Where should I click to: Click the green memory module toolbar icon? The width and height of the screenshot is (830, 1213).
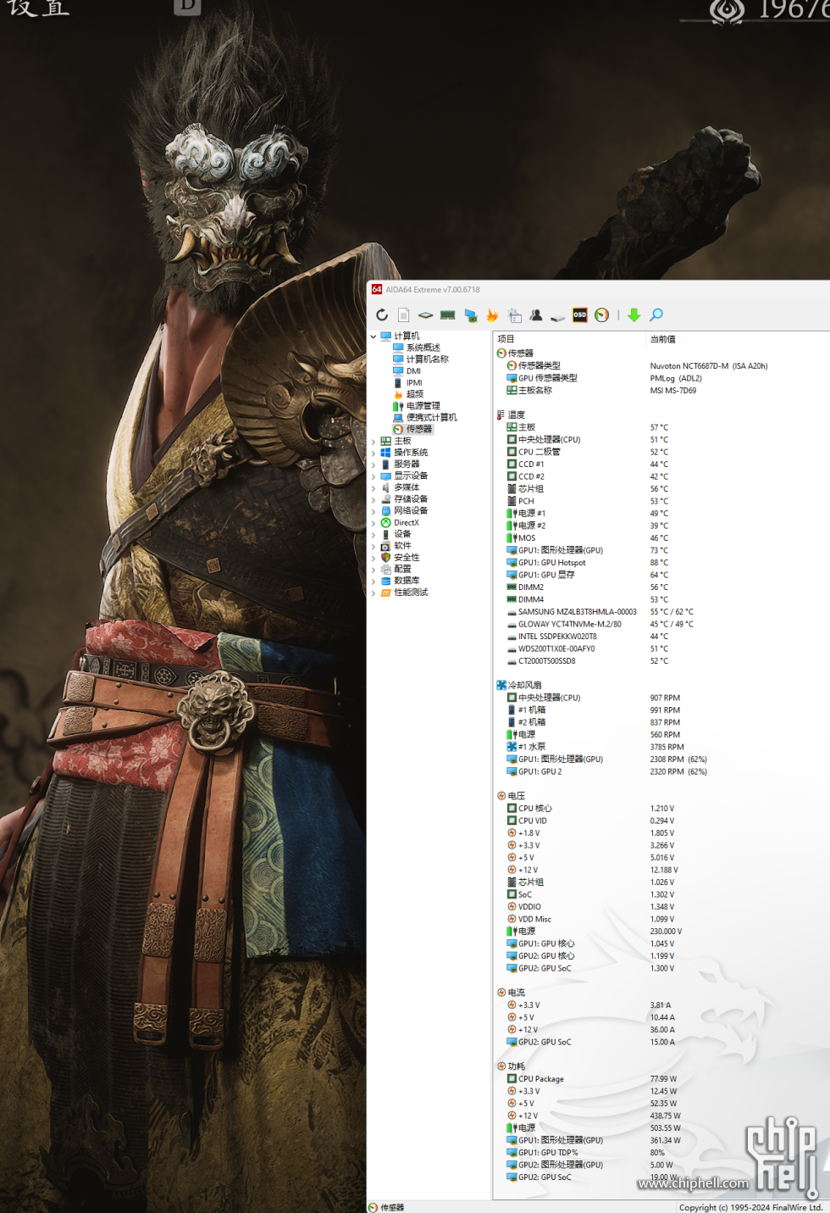click(448, 315)
